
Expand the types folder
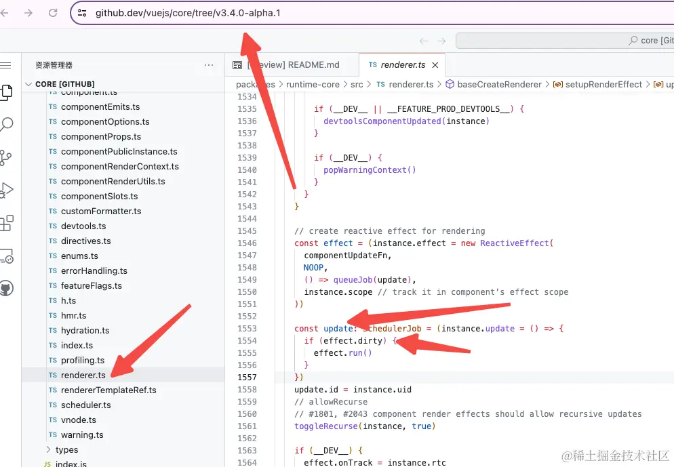[66, 450]
